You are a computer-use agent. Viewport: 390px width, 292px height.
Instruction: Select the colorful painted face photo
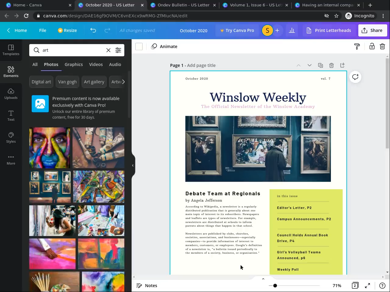click(50, 148)
